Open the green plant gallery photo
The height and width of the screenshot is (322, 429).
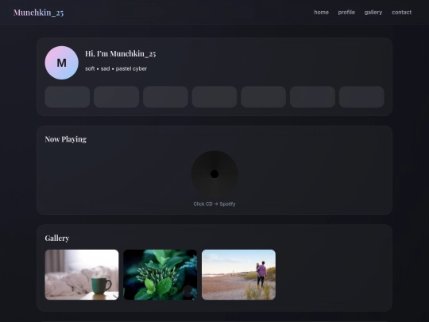pyautogui.click(x=160, y=274)
